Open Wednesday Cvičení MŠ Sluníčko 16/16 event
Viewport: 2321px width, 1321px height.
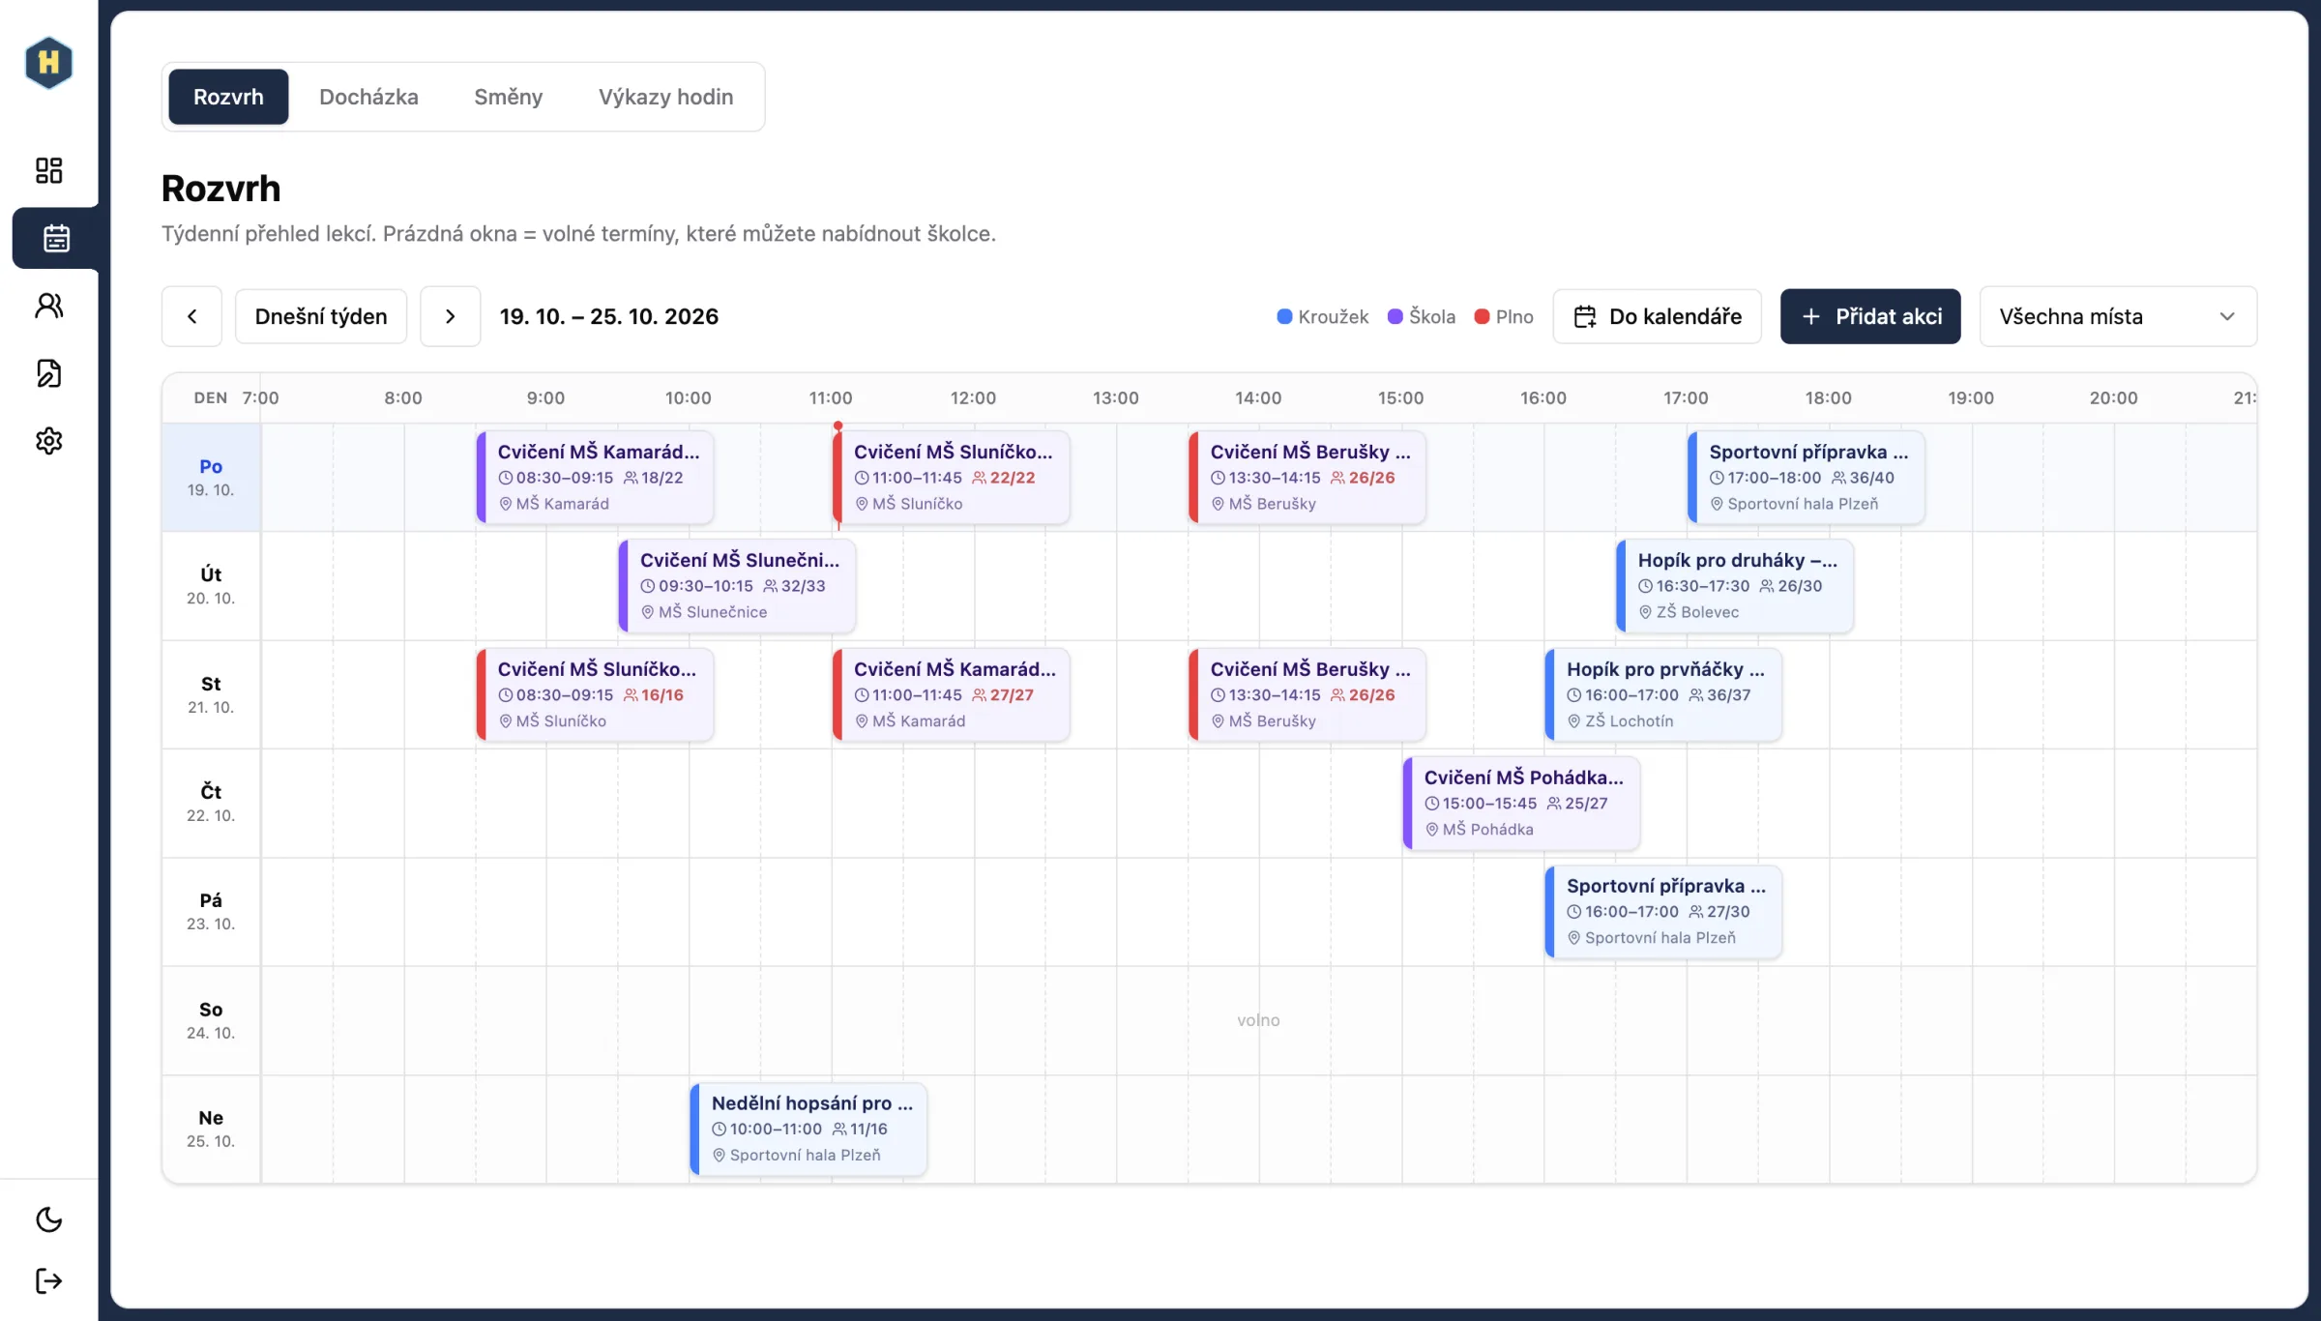point(596,694)
